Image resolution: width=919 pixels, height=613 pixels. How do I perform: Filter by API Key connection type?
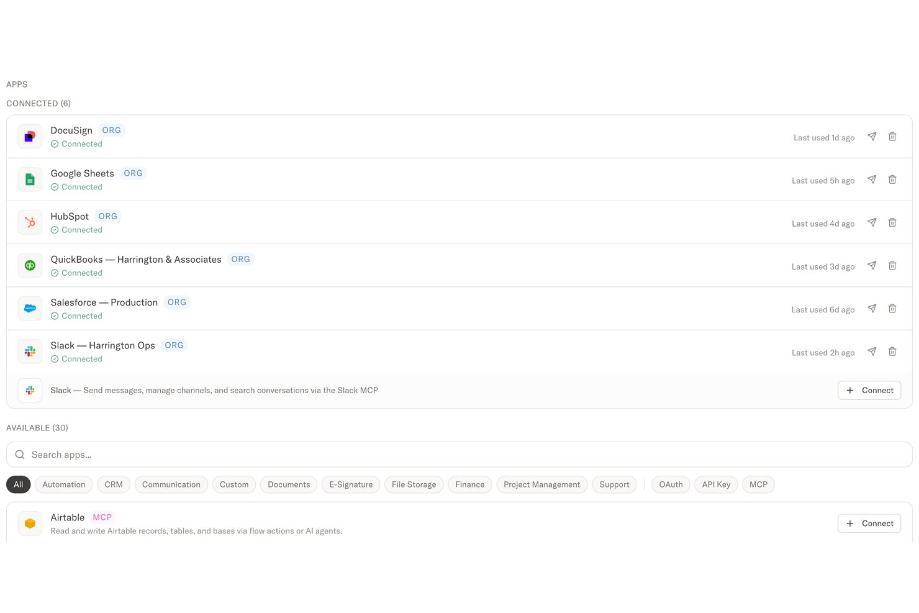[x=716, y=484]
